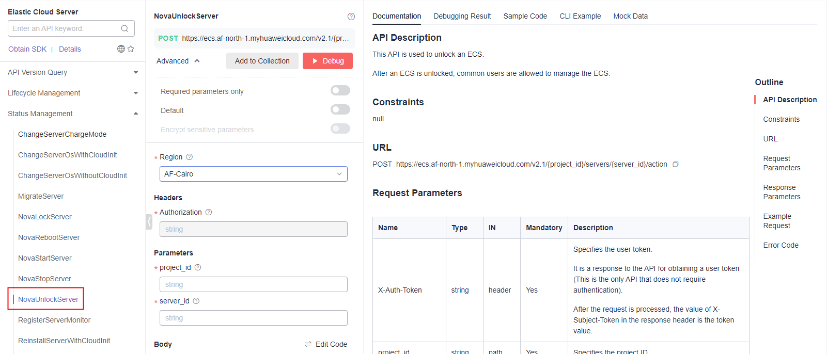Open the help icon next to NovaUnlockServer title
The image size is (827, 354).
click(x=351, y=17)
